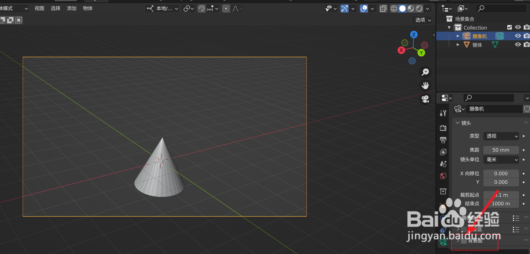
Task: Toggle X-ray display
Action: [x=383, y=9]
